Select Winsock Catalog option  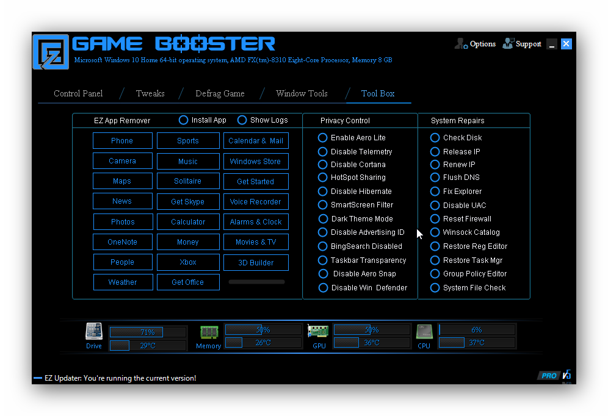coord(435,232)
